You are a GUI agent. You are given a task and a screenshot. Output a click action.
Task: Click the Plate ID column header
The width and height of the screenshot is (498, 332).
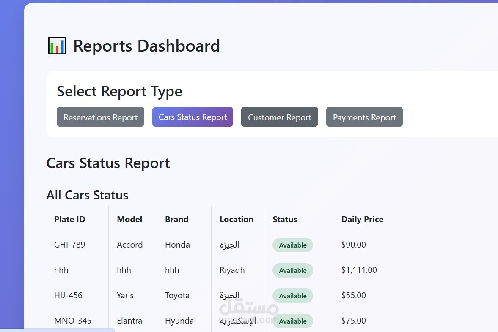tap(70, 219)
